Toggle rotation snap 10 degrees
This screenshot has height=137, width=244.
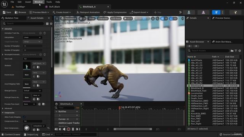pyautogui.click(x=173, y=19)
